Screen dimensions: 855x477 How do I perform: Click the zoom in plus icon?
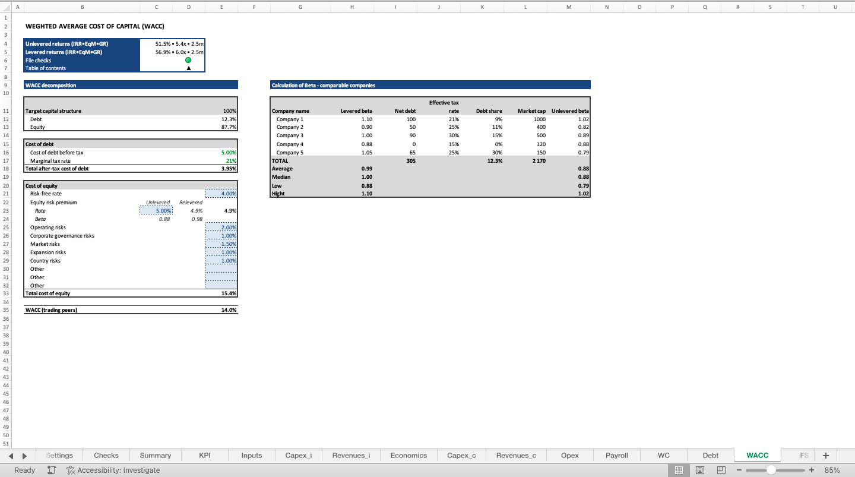click(x=812, y=470)
